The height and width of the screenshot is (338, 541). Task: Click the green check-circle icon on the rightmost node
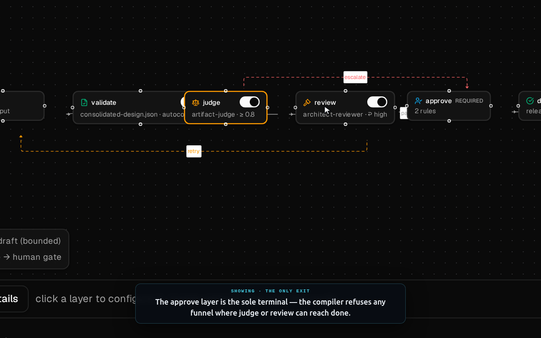click(x=530, y=101)
